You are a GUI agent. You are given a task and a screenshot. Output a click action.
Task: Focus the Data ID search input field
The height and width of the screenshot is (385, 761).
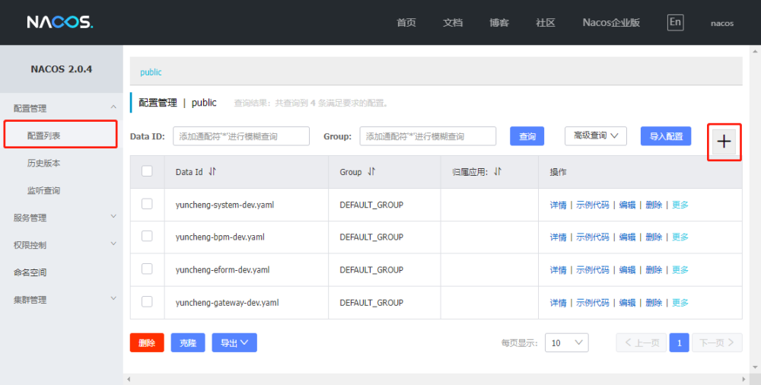coord(241,136)
